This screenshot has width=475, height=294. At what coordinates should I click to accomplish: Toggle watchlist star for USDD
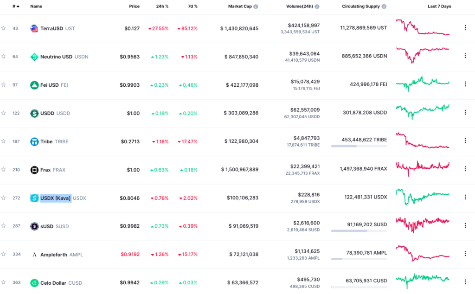(4, 113)
